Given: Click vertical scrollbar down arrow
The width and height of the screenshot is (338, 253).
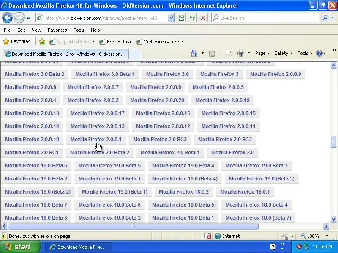Looking at the screenshot, I should 333,219.
